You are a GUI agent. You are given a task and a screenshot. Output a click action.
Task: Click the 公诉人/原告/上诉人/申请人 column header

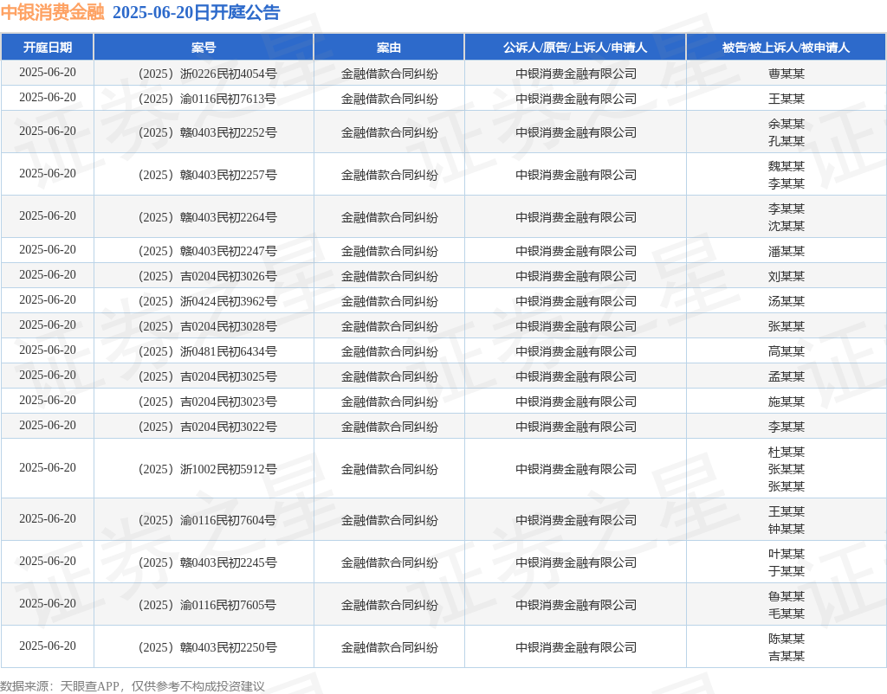(x=575, y=48)
